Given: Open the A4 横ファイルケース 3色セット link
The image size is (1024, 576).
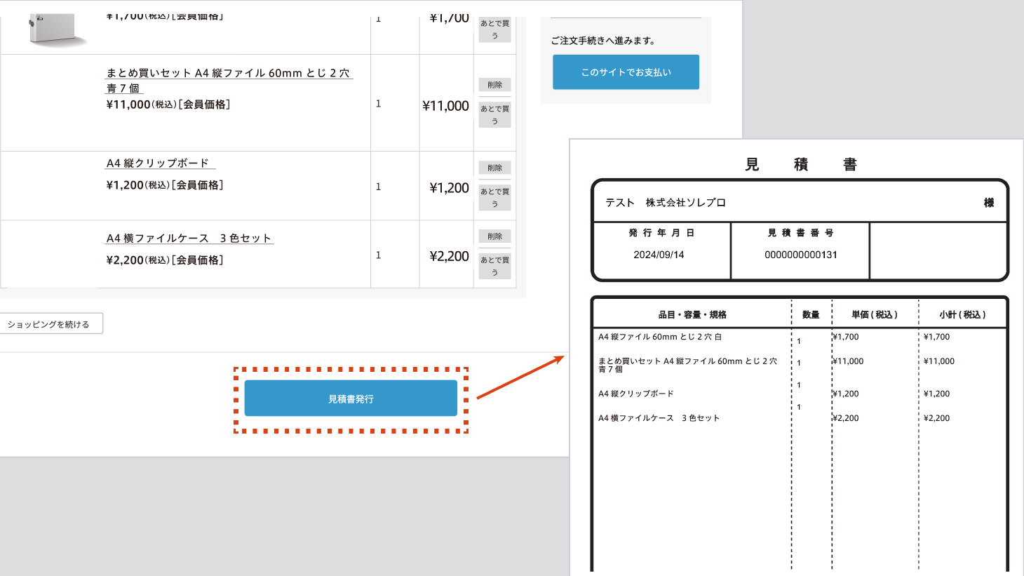Looking at the screenshot, I should tap(189, 238).
